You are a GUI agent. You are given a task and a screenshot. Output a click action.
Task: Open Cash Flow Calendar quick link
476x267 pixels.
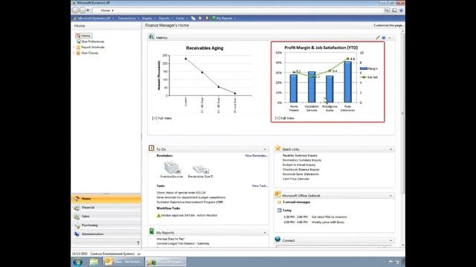(296, 179)
